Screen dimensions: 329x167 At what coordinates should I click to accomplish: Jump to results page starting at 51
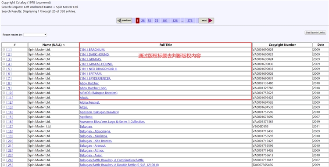tap(150, 21)
